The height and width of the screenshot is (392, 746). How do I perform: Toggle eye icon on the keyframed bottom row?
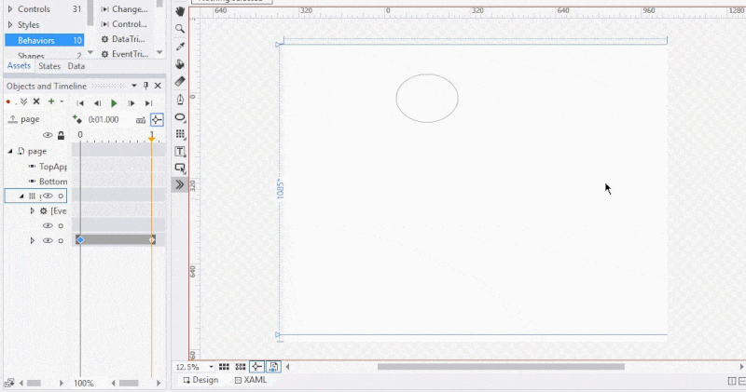pyautogui.click(x=48, y=240)
